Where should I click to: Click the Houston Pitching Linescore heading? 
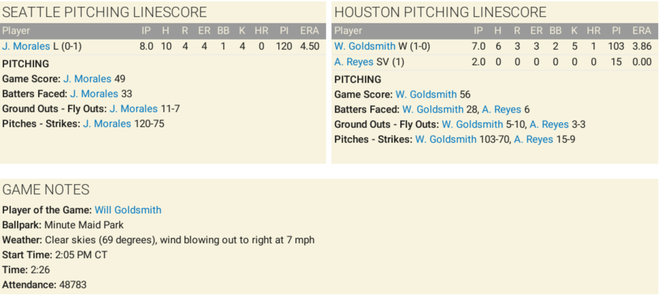(440, 12)
